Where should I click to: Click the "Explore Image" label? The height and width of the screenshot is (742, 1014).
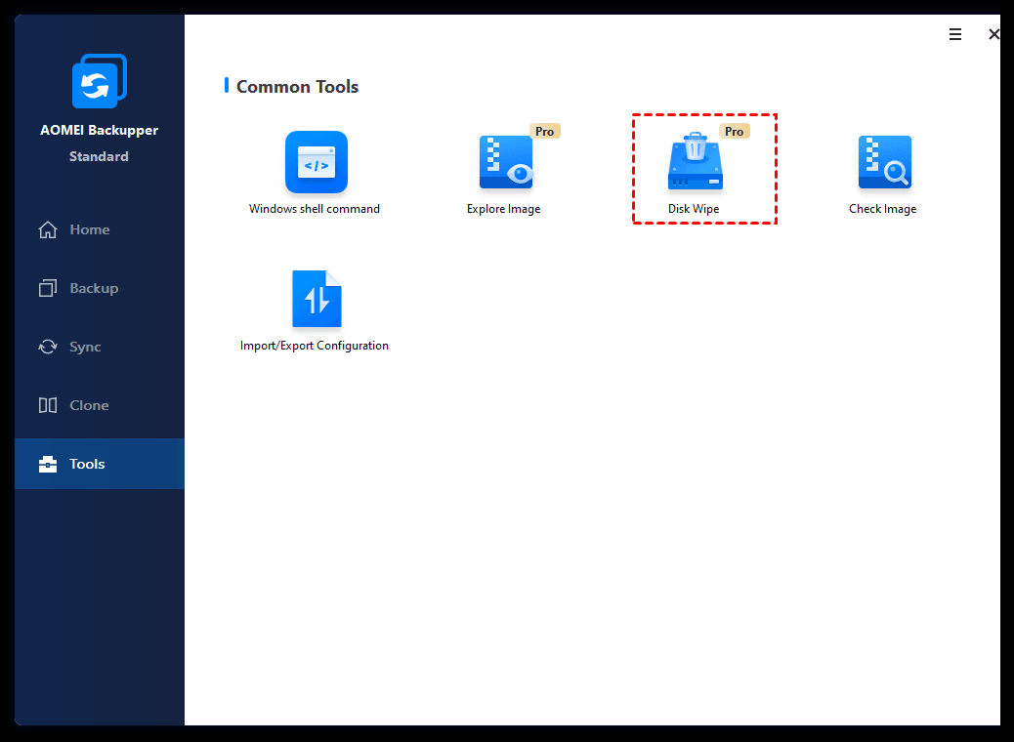pos(504,209)
